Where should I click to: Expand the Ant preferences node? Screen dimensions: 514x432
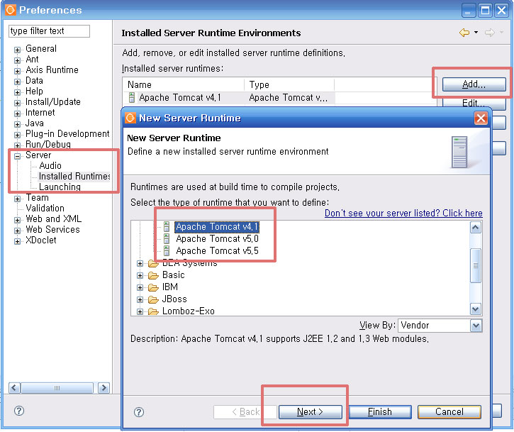tap(18, 60)
